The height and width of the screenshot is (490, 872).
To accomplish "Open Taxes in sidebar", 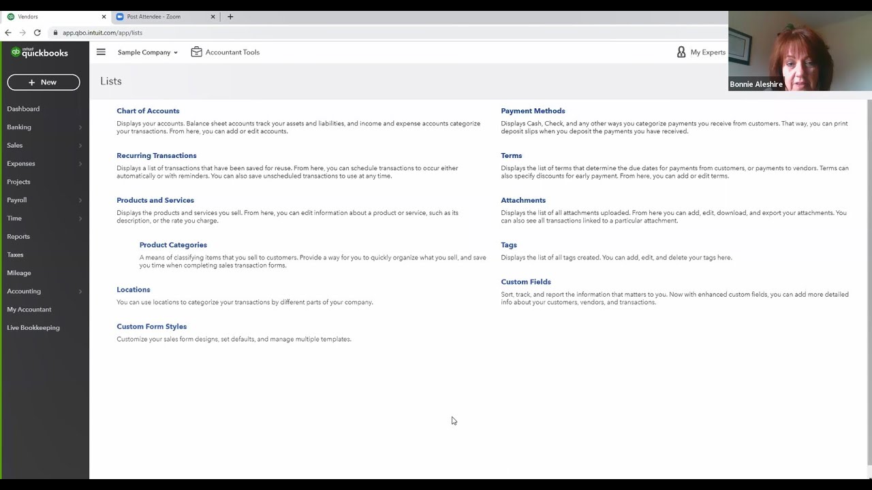I will (x=15, y=255).
